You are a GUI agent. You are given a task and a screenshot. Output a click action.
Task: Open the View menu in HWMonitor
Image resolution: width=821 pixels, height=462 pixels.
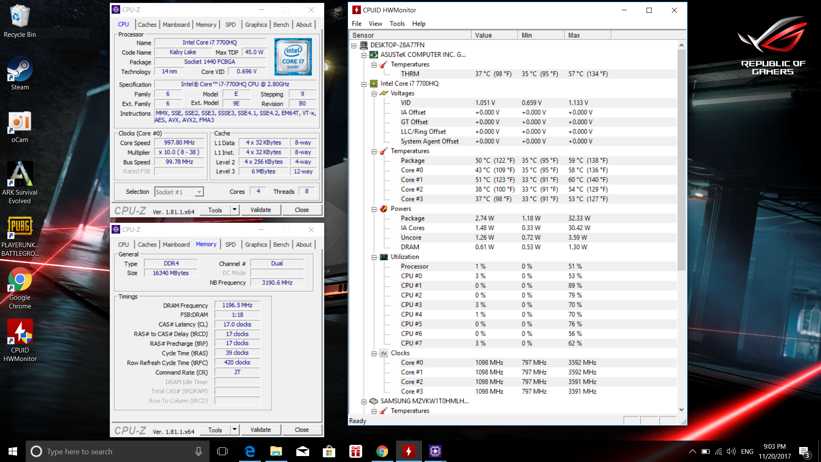(x=375, y=24)
